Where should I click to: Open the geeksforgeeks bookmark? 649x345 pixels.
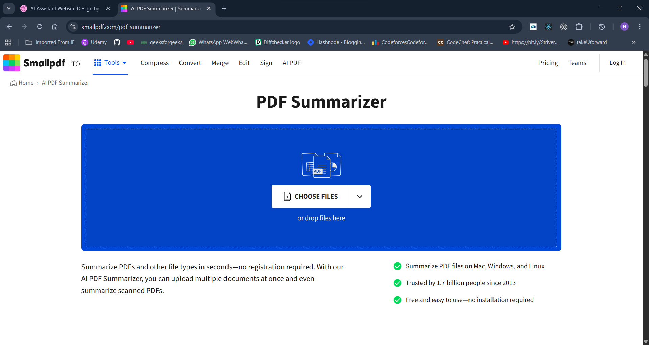[x=162, y=42]
